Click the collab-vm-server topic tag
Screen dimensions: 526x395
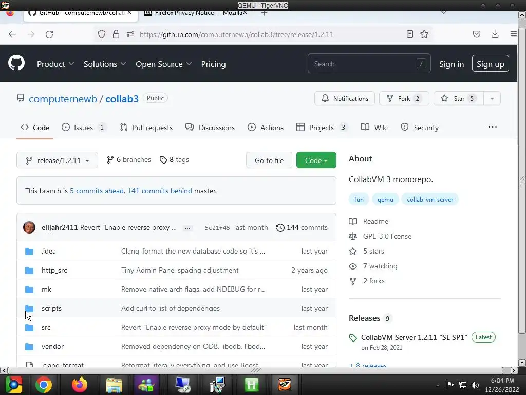pos(430,200)
